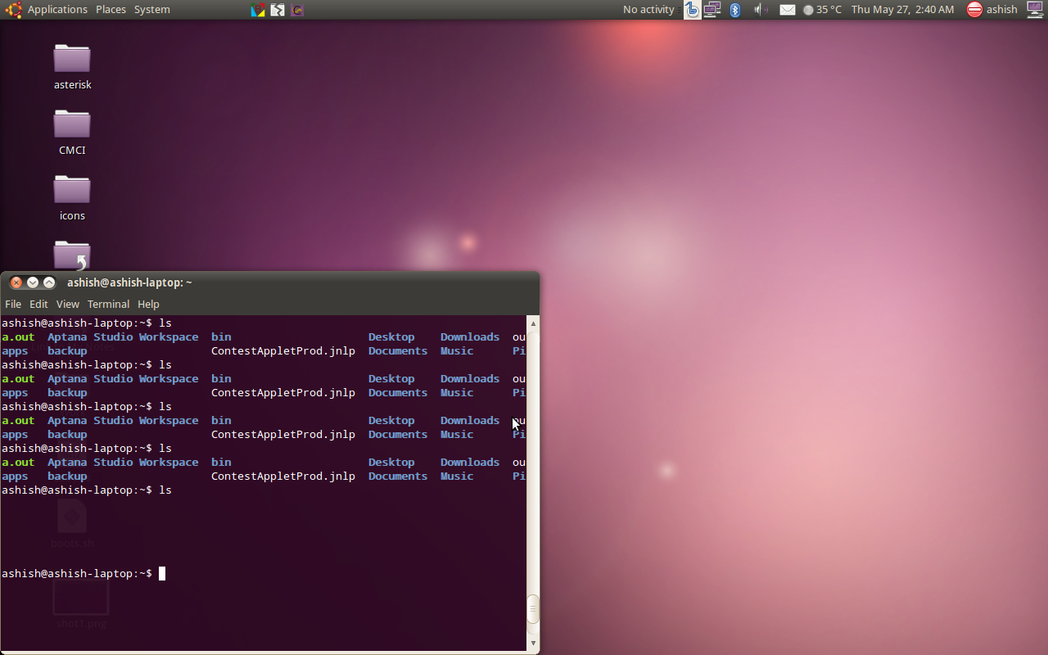
Task: Open the Terminal menu in the menubar
Action: click(x=108, y=304)
